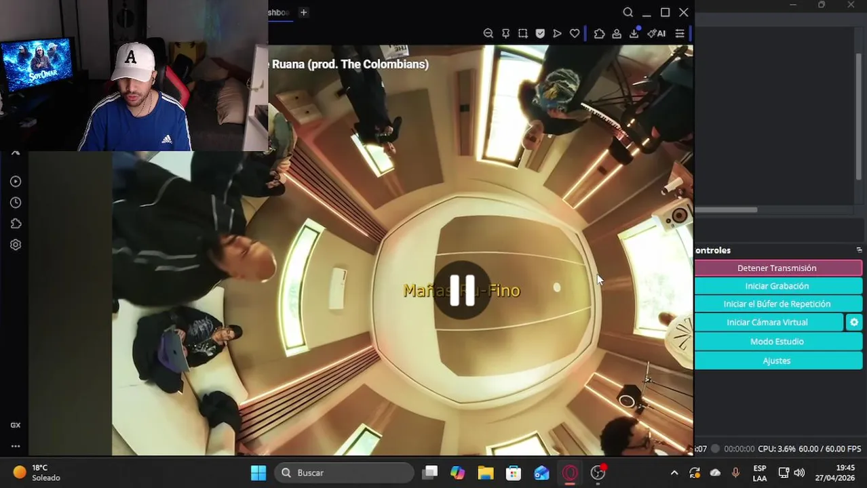867x488 pixels.
Task: Click the zoom out magnifier in address bar
Action: coord(488,33)
